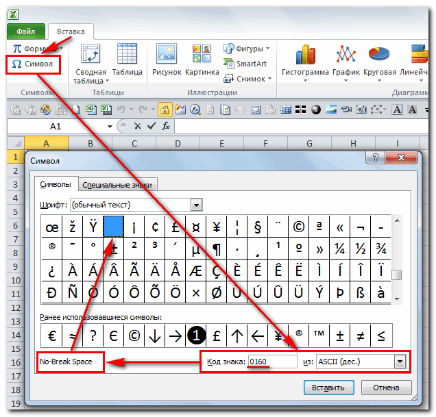Choose the Круговая pie chart icon
This screenshot has height=417, width=436.
[379, 53]
